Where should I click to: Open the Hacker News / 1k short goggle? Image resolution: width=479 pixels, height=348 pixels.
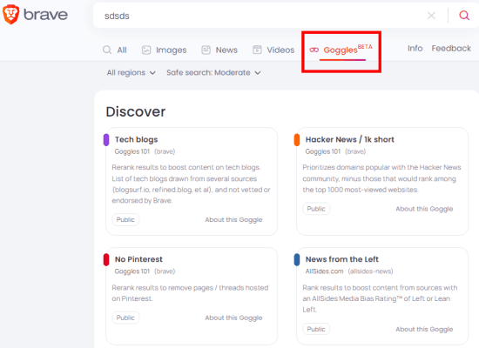click(x=350, y=139)
